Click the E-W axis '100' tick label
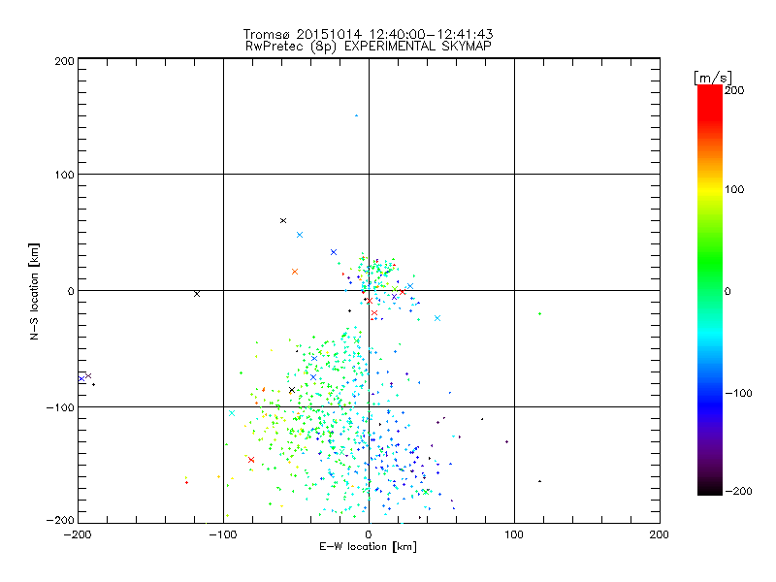This screenshot has width=776, height=582. click(x=514, y=534)
